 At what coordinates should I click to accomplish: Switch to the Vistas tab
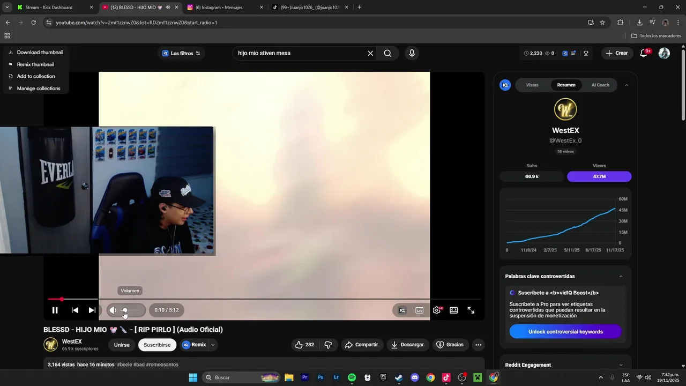tap(532, 85)
